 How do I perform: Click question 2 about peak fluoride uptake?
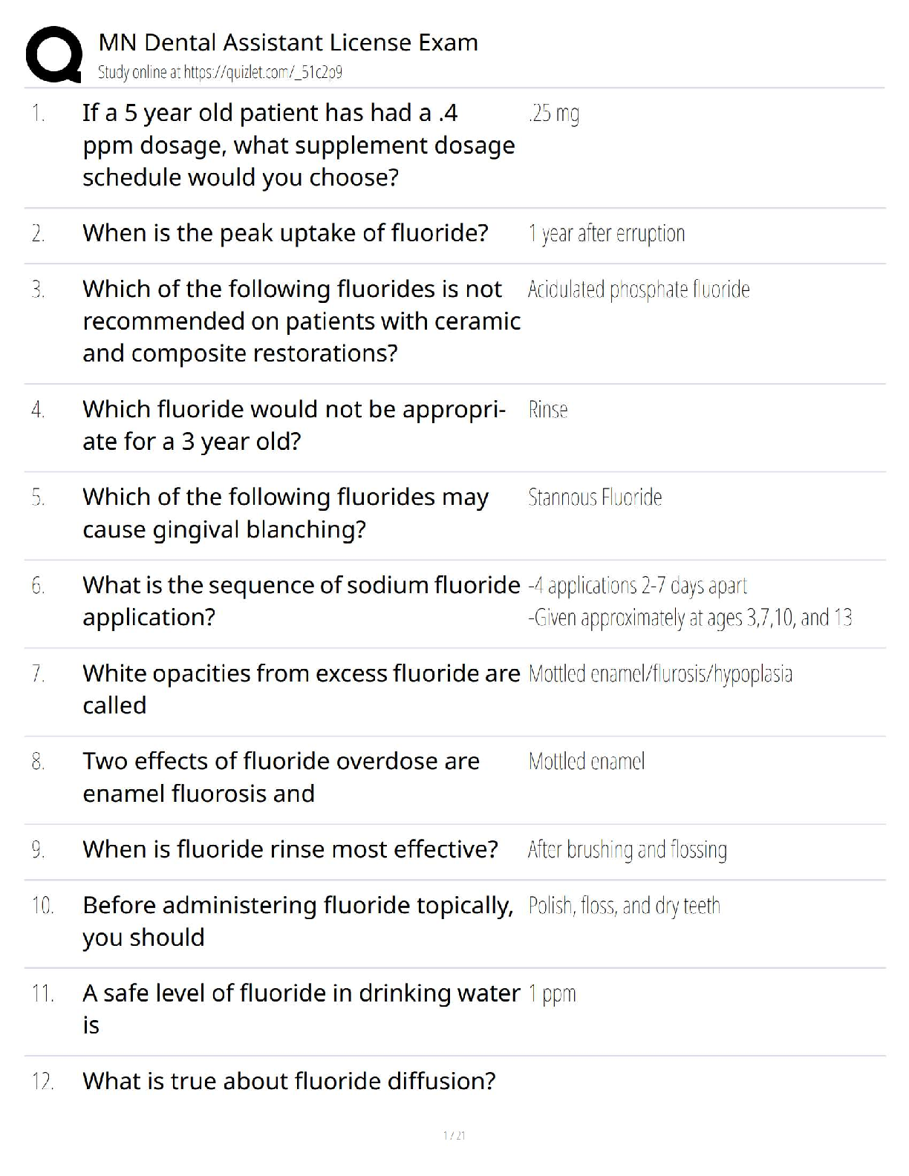point(285,233)
